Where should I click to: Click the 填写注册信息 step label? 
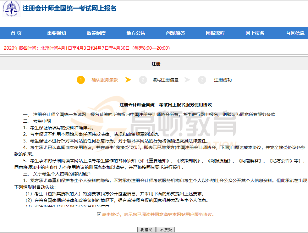(x=165, y=80)
